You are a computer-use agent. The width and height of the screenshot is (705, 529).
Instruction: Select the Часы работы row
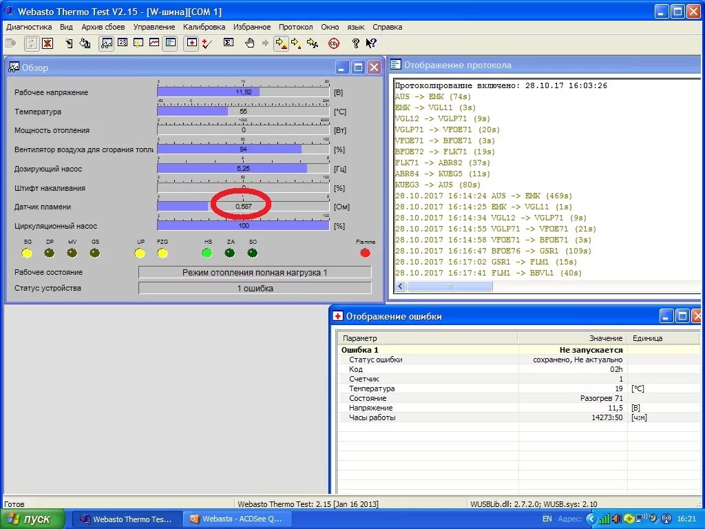coord(518,417)
